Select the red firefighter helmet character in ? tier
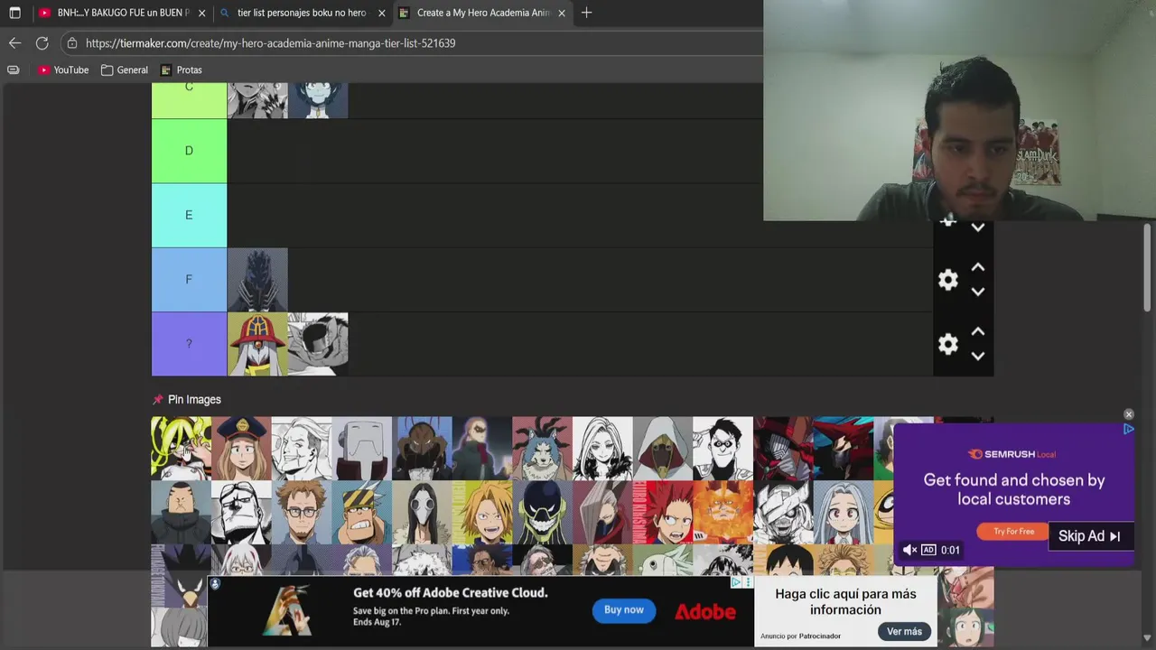The width and height of the screenshot is (1156, 650). coord(257,344)
